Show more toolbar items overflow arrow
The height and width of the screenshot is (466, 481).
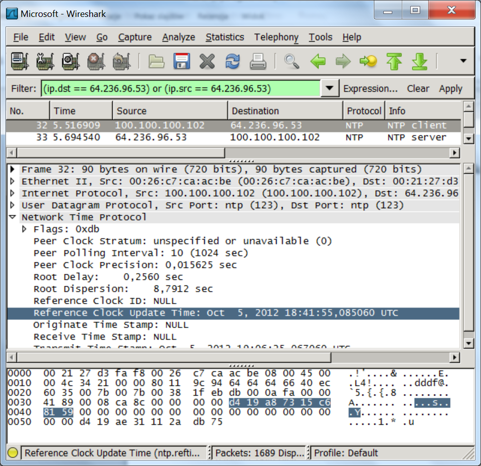(x=463, y=61)
